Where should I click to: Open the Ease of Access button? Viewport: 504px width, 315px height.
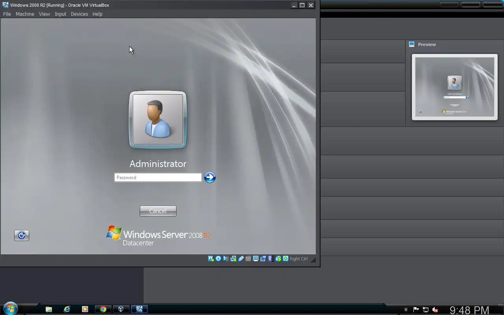point(22,235)
